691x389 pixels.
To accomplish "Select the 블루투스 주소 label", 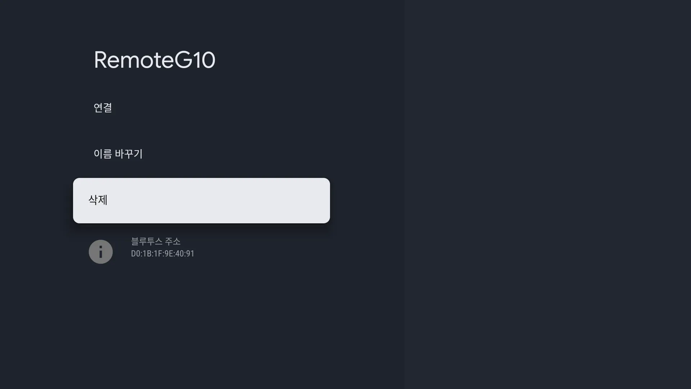I will tap(155, 241).
